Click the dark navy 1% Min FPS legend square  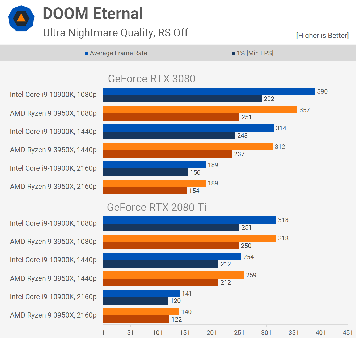click(x=234, y=53)
